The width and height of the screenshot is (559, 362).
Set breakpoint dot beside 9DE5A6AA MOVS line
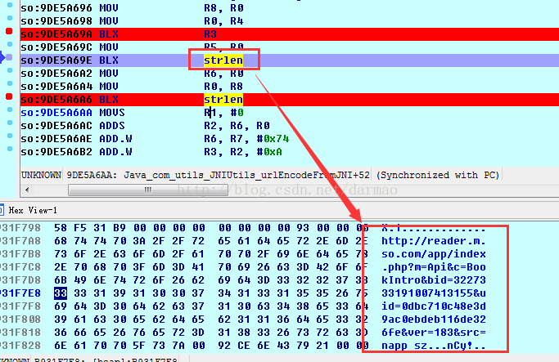click(x=10, y=109)
